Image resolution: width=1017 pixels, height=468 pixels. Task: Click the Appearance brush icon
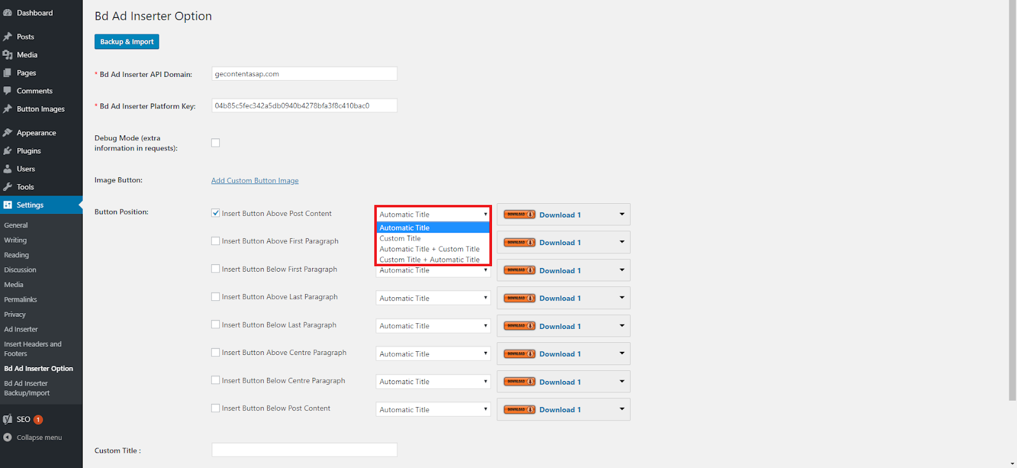pyautogui.click(x=8, y=133)
